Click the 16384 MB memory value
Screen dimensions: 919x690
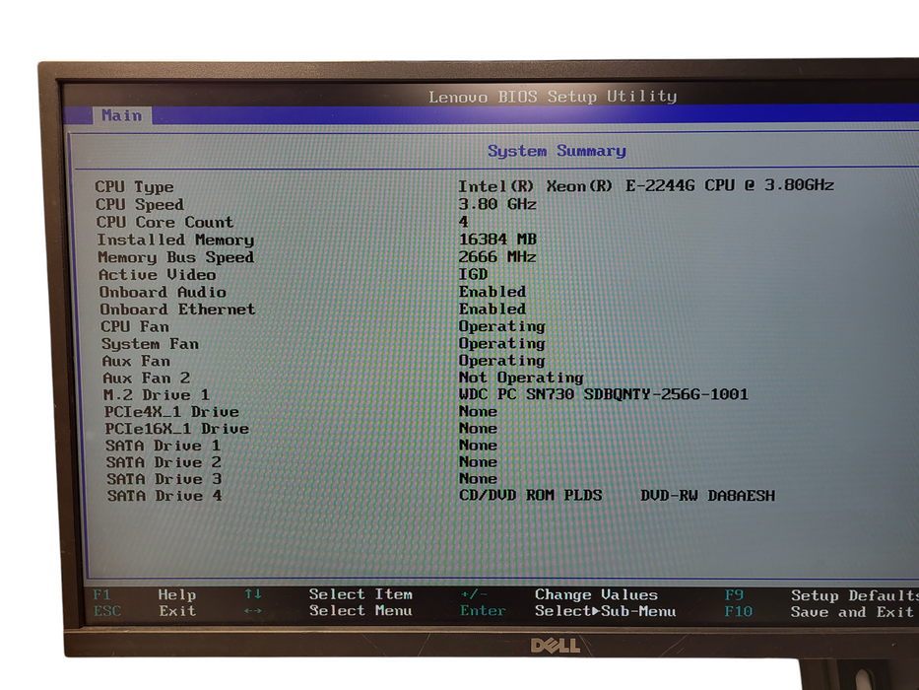click(x=497, y=239)
